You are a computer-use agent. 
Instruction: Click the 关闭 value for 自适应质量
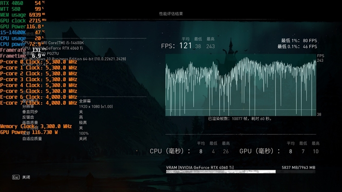pos(83,139)
